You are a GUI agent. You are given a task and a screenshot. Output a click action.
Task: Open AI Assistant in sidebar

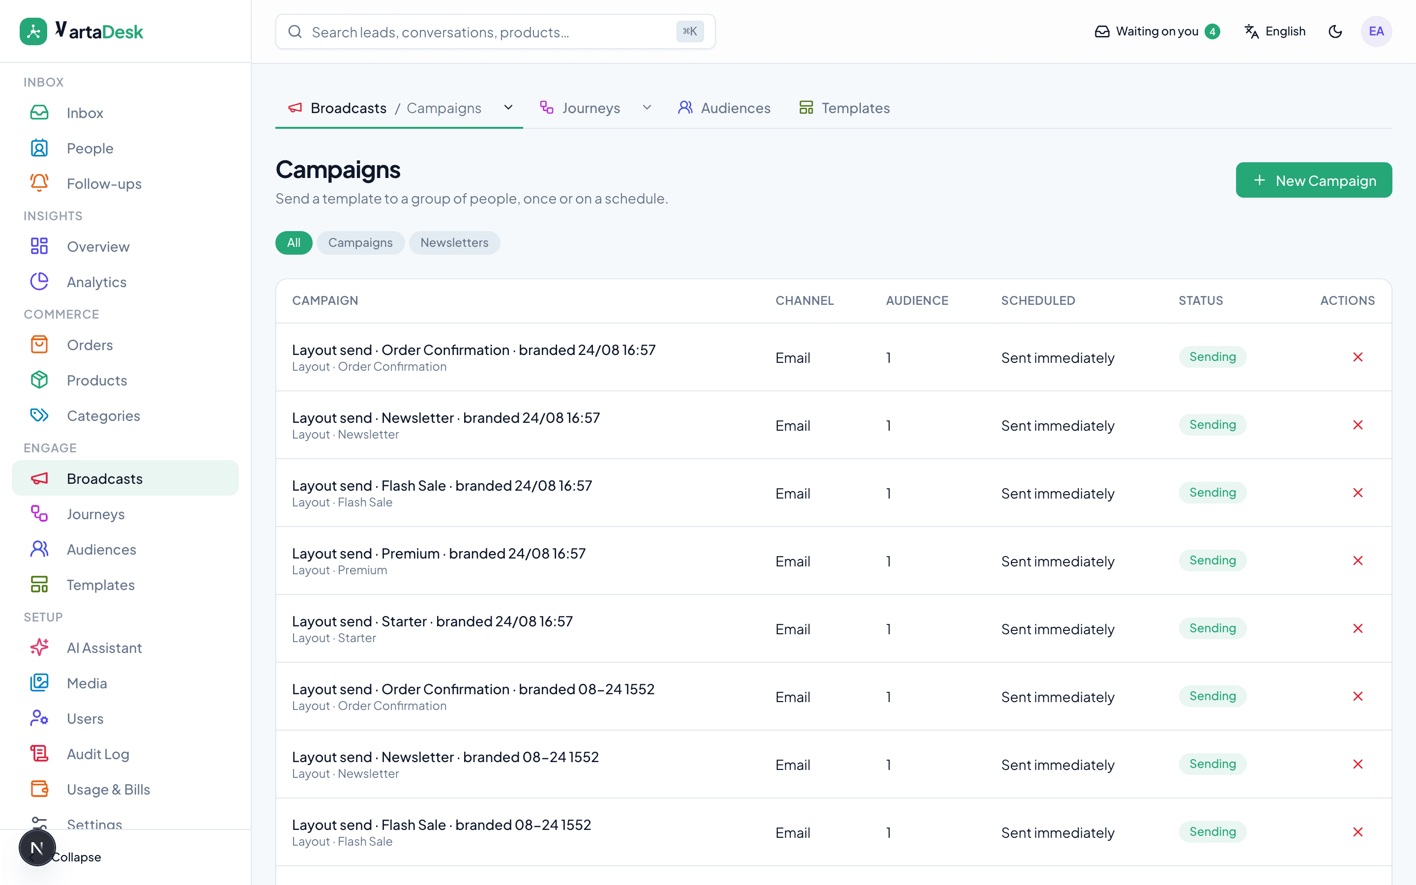point(125,648)
